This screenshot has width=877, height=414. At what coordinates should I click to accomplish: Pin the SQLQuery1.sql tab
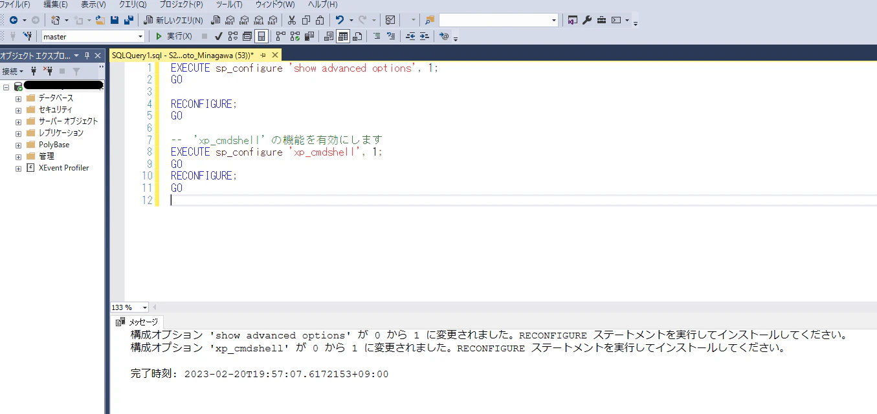point(263,56)
